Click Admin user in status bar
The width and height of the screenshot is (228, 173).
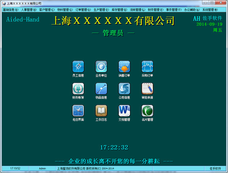click(42, 169)
